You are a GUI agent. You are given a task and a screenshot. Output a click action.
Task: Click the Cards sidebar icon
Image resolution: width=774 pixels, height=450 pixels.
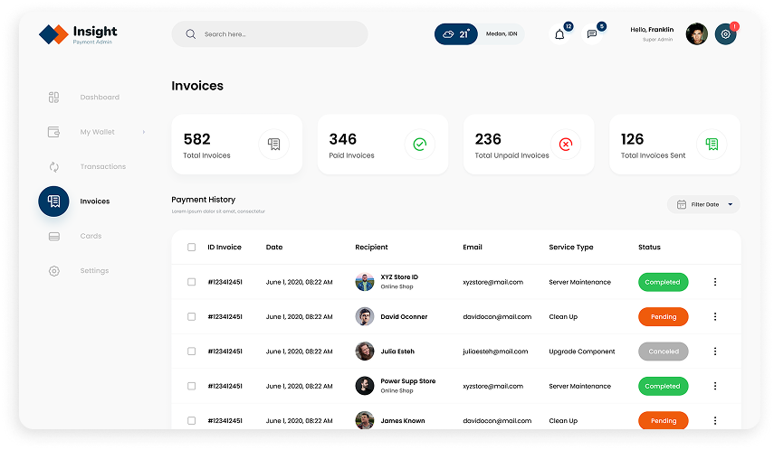click(x=53, y=236)
